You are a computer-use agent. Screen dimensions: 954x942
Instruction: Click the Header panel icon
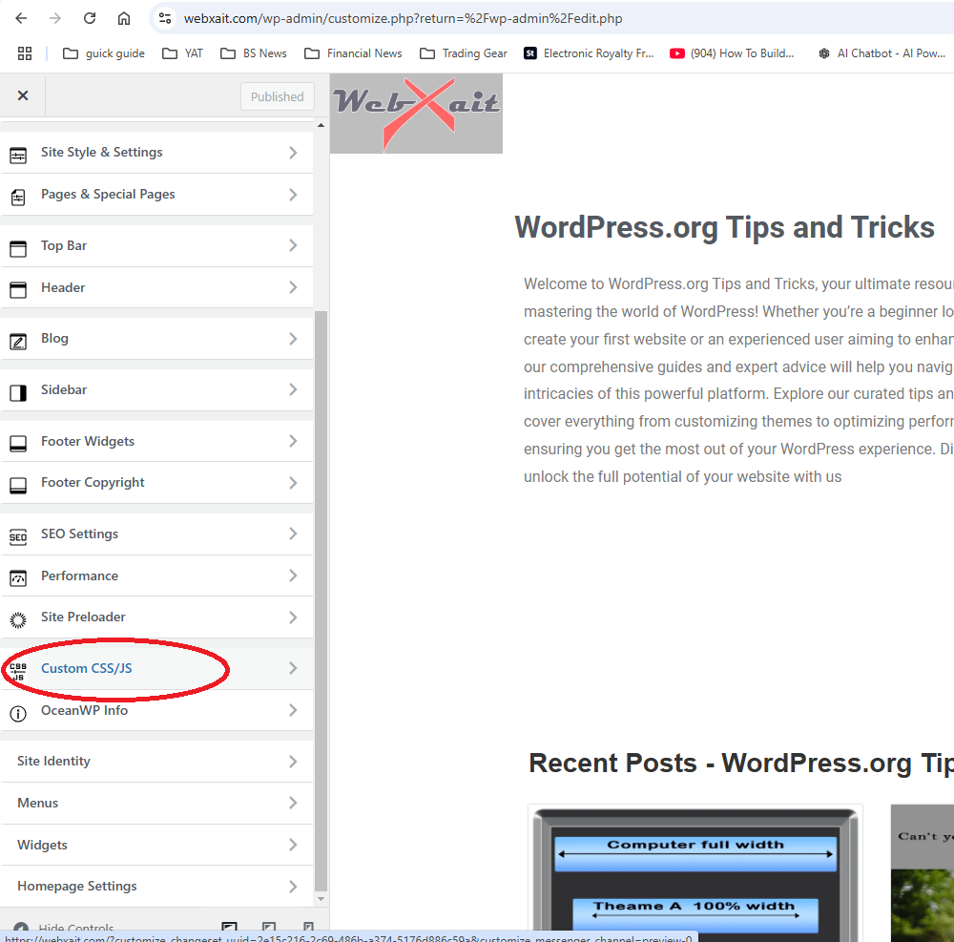pyautogui.click(x=18, y=290)
